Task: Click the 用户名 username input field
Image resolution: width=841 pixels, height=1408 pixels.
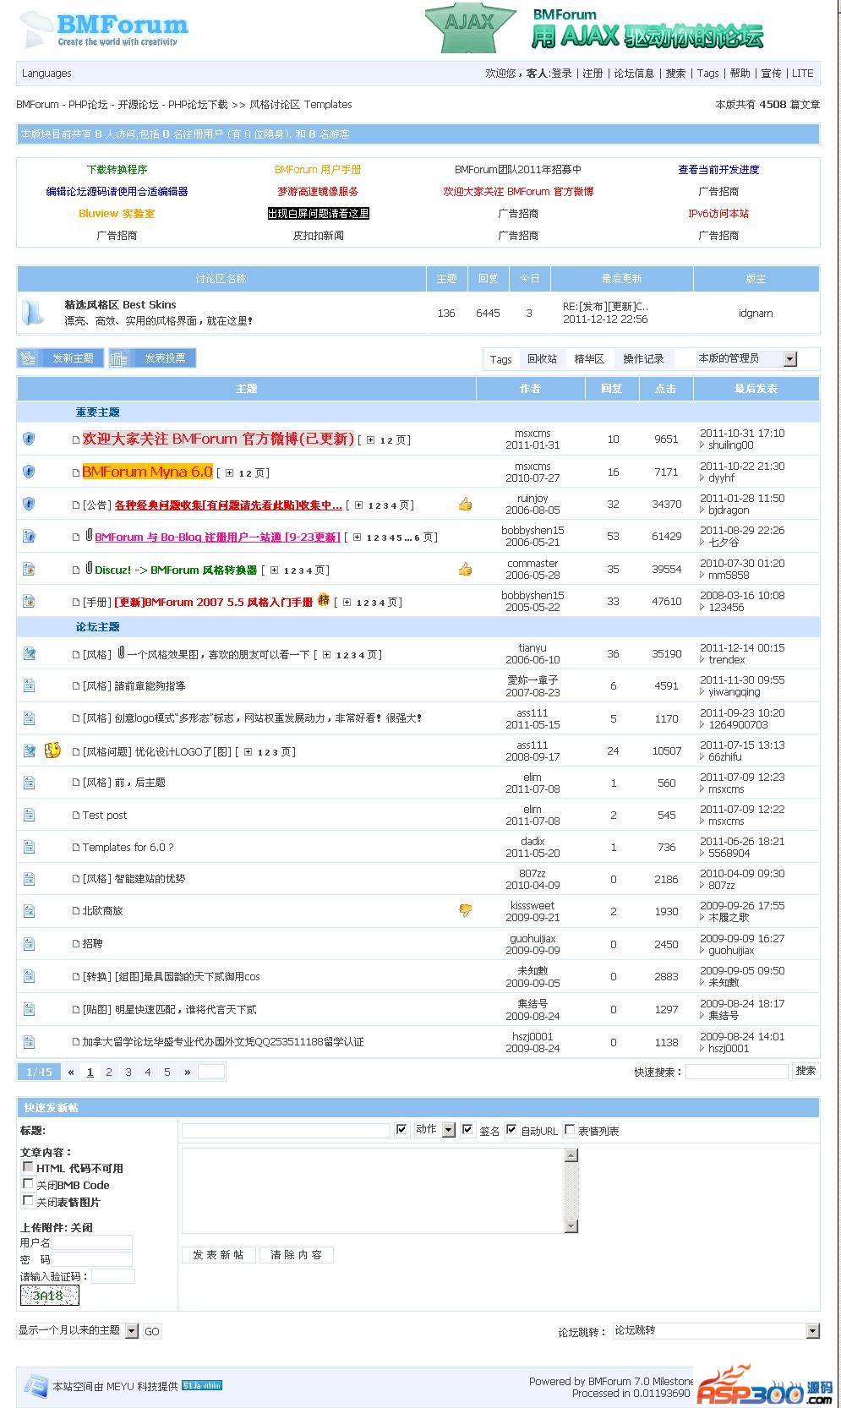Action: coord(92,1242)
